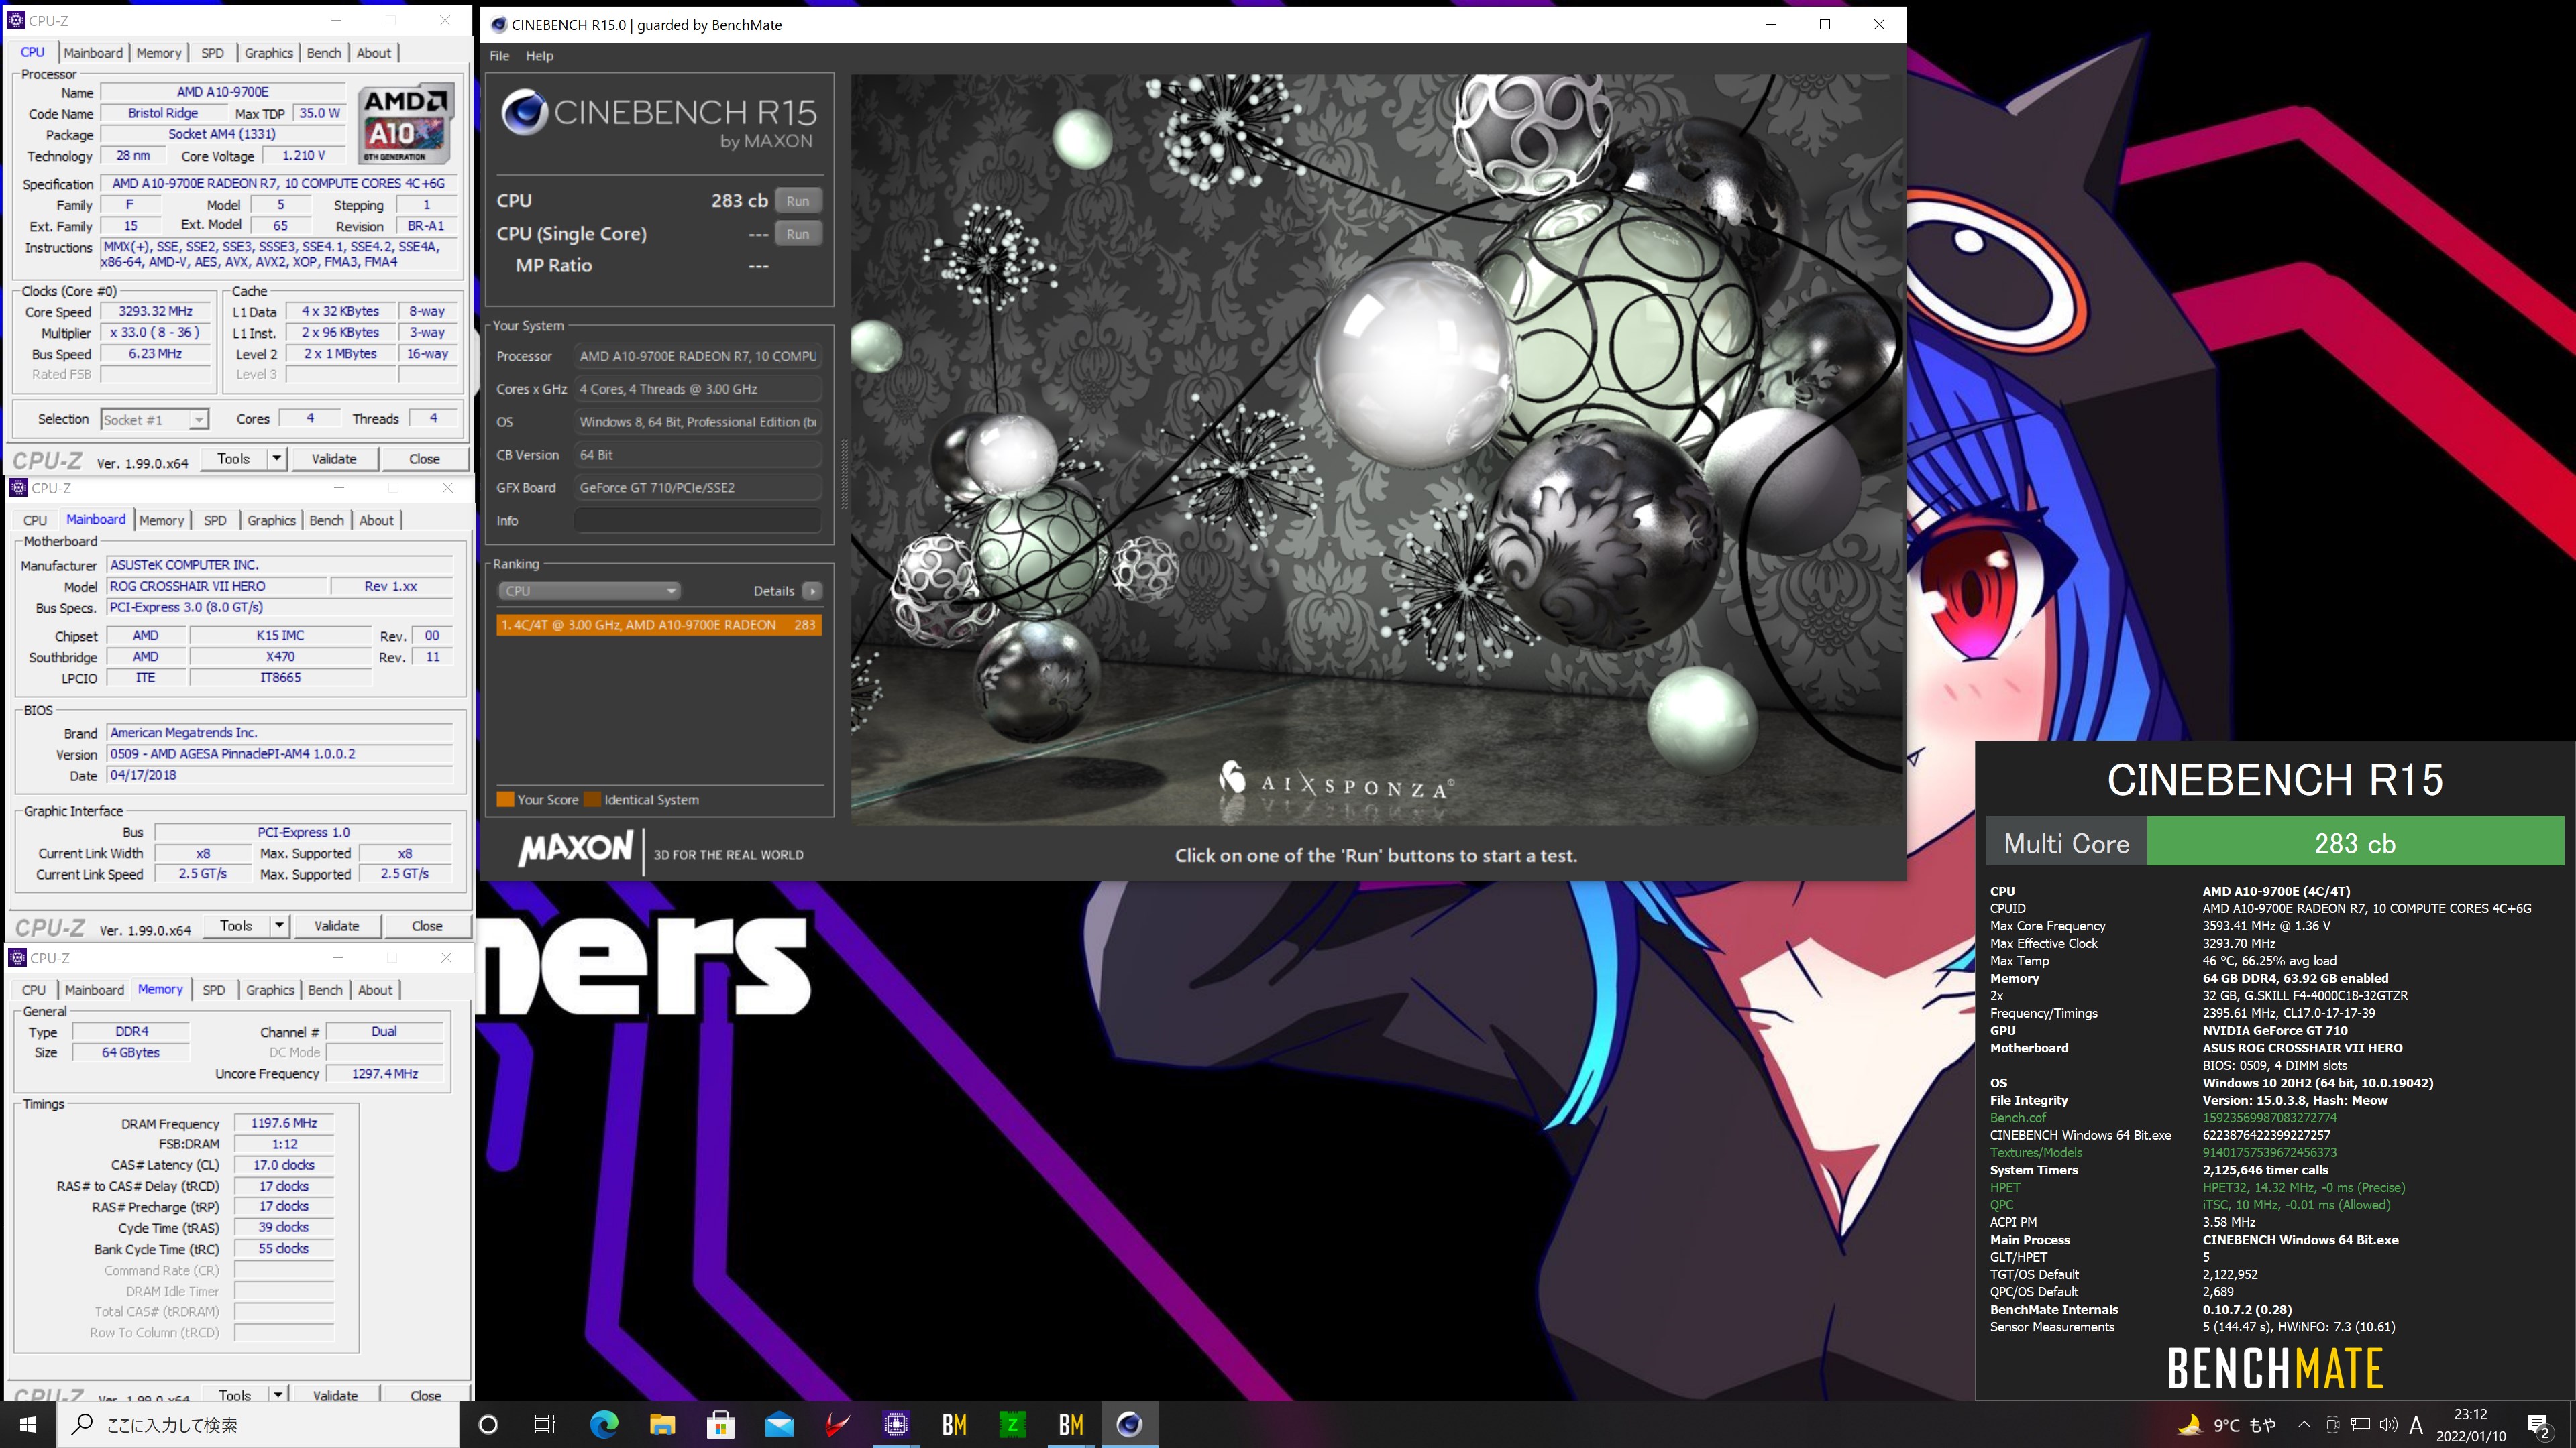Click Details label in Cinebench ranking
Image resolution: width=2576 pixels, height=1448 pixels.
coord(774,591)
